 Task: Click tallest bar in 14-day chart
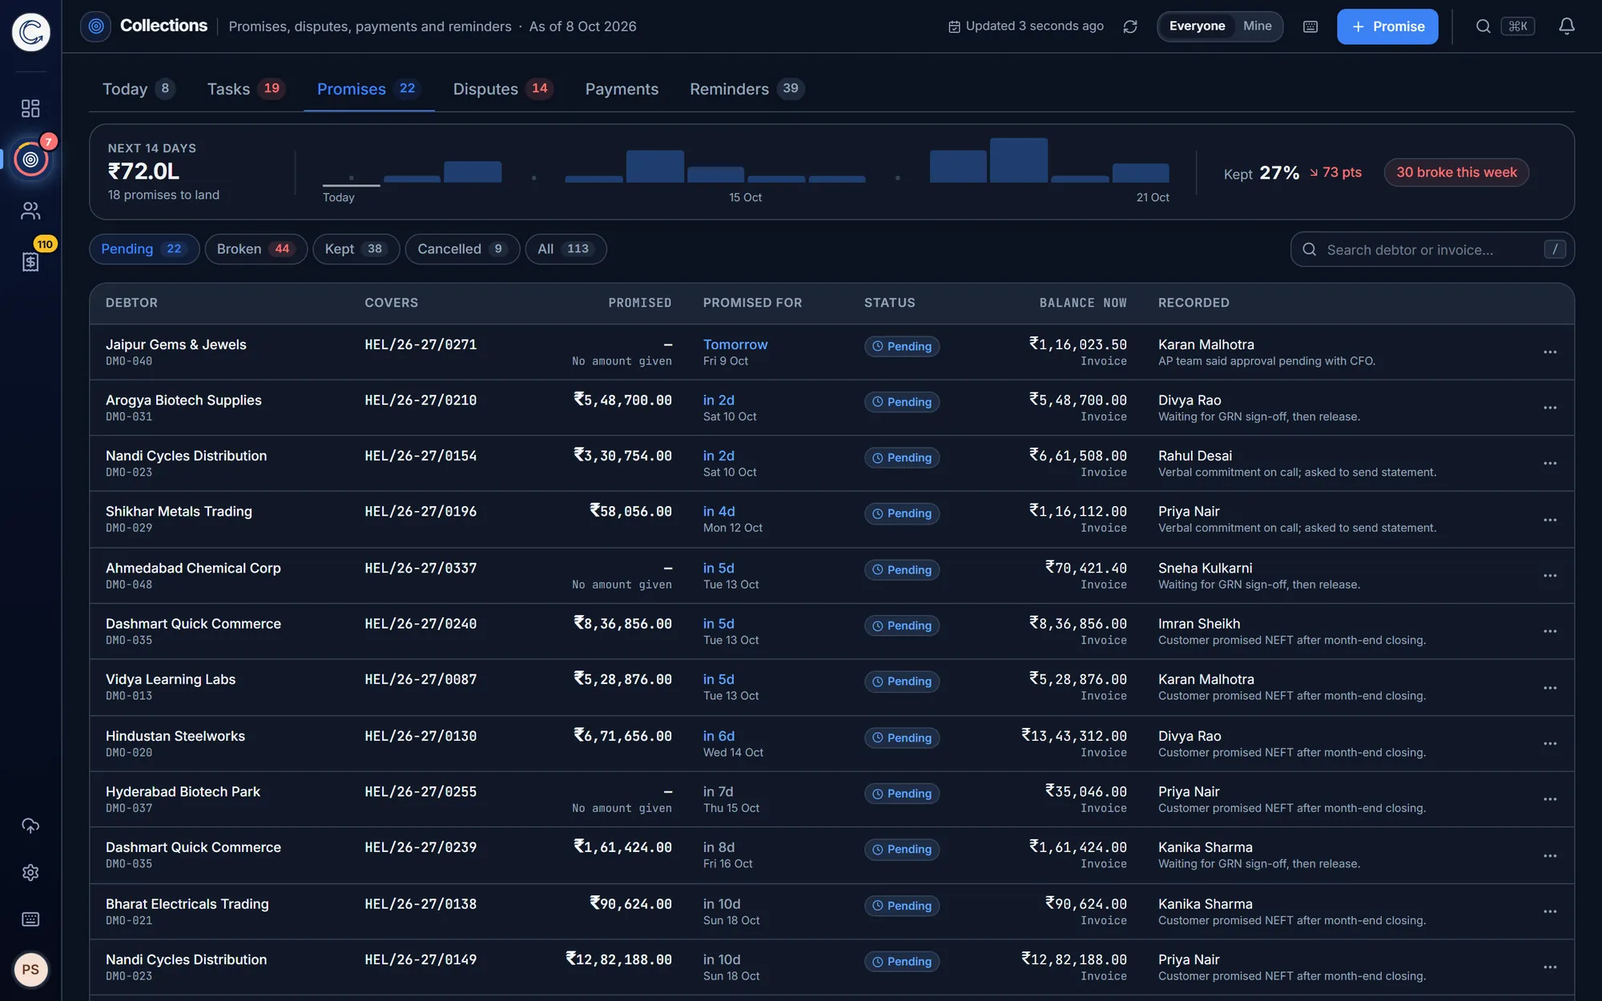(1019, 160)
